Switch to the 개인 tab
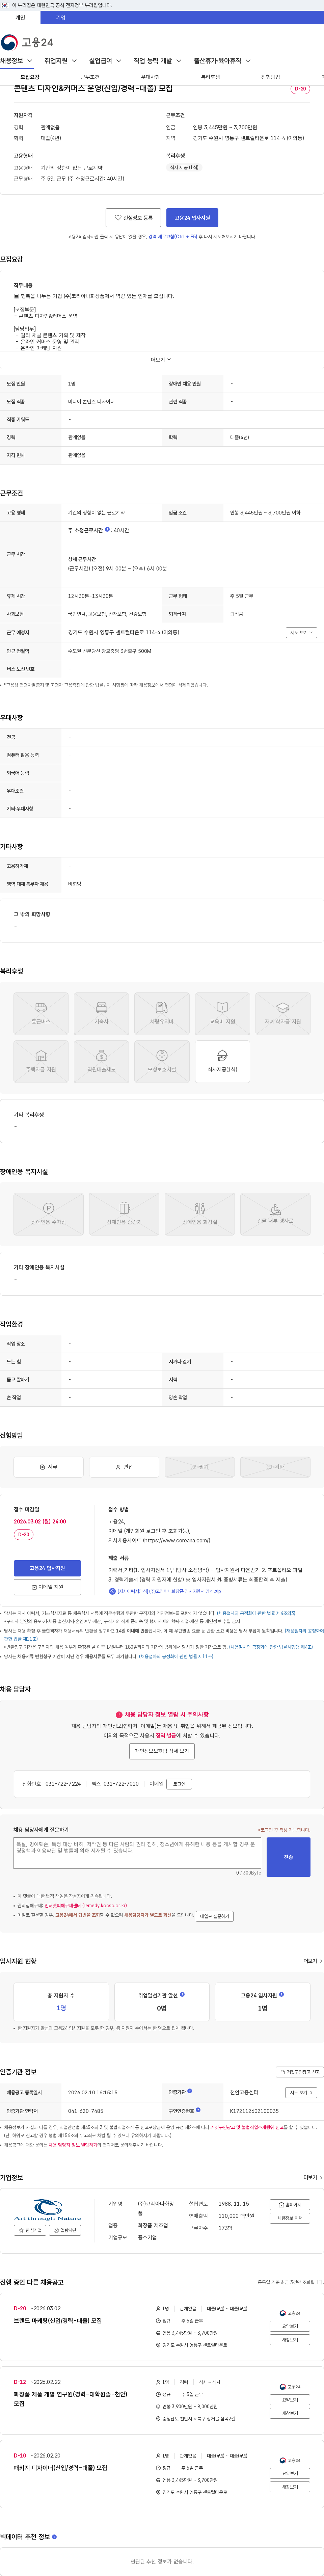 [x=20, y=17]
